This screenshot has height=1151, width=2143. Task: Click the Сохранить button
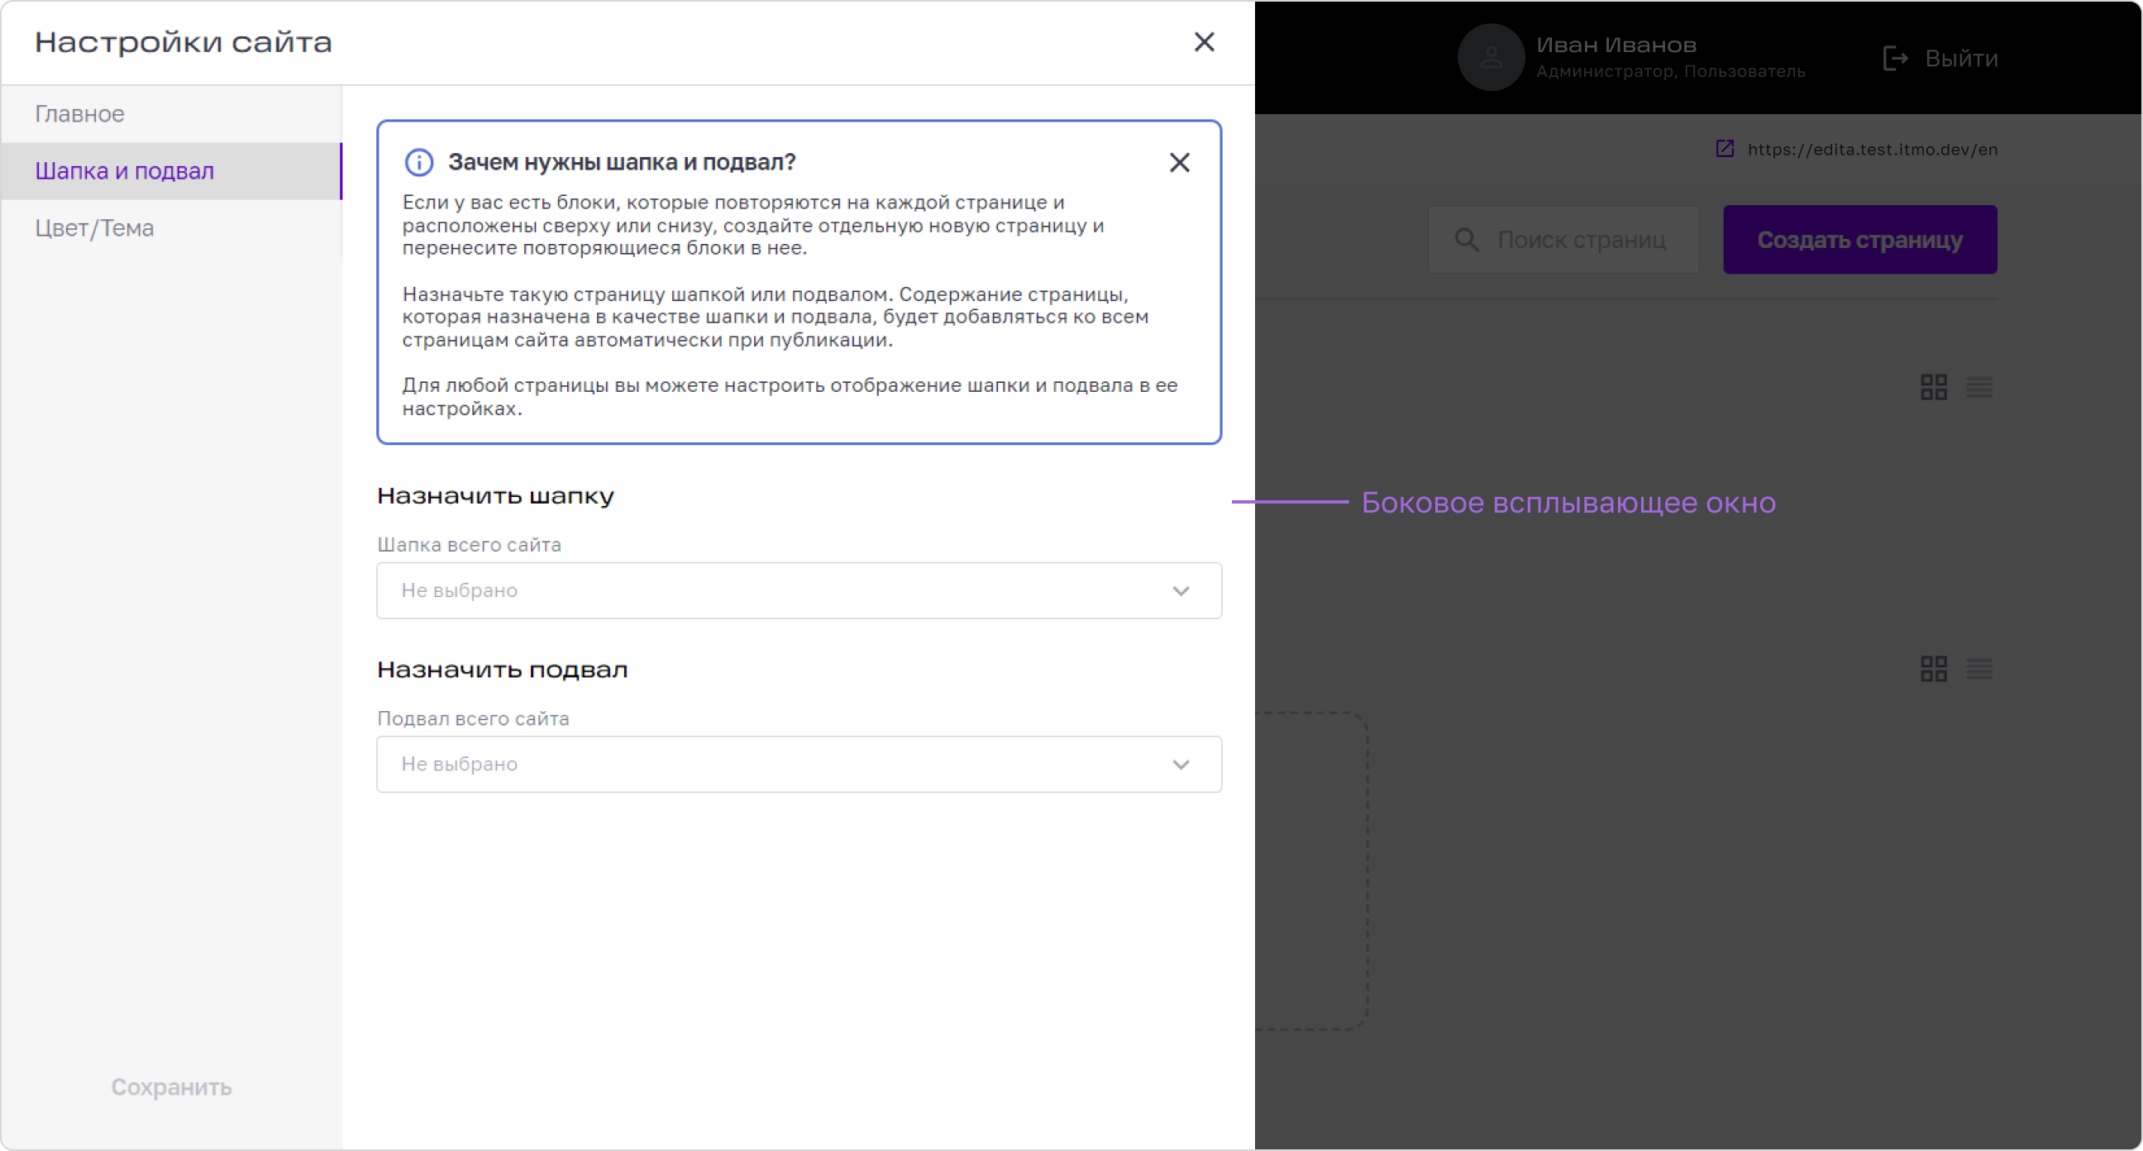click(x=171, y=1087)
